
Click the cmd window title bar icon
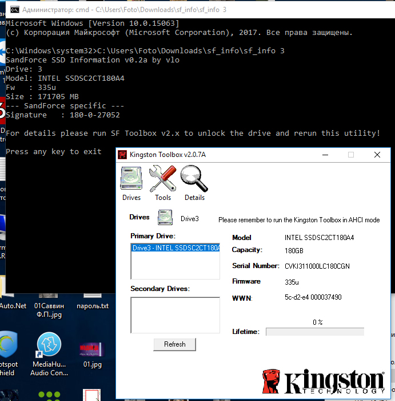[14, 10]
